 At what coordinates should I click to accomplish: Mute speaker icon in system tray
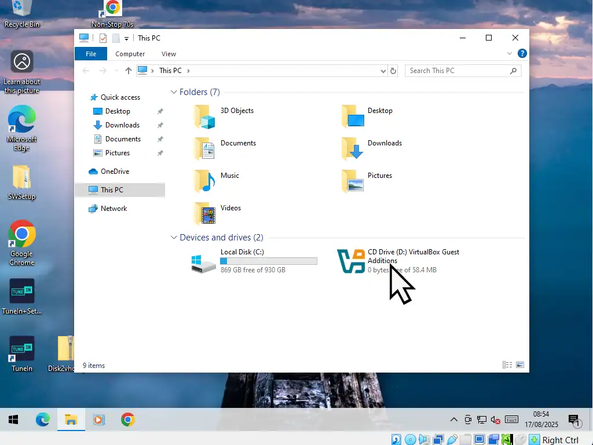[x=495, y=420]
